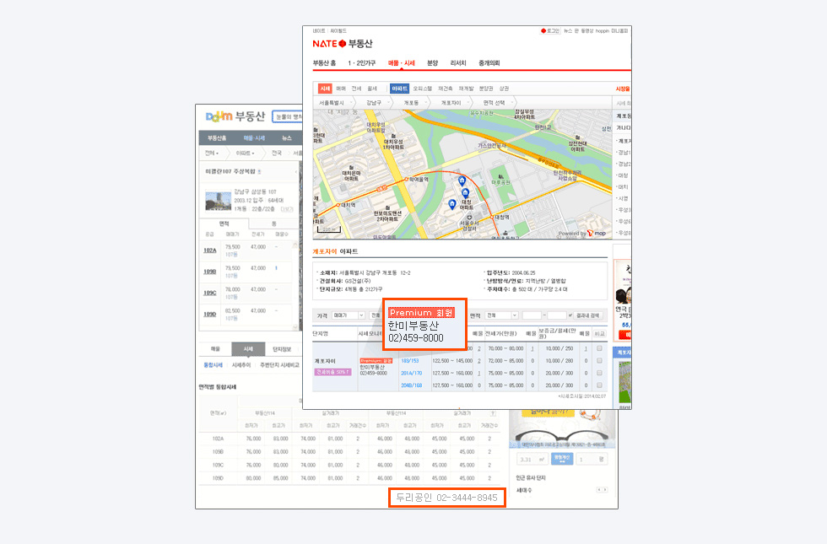Switch to the 오피스텔 property type
The height and width of the screenshot is (544, 827).
tap(423, 89)
